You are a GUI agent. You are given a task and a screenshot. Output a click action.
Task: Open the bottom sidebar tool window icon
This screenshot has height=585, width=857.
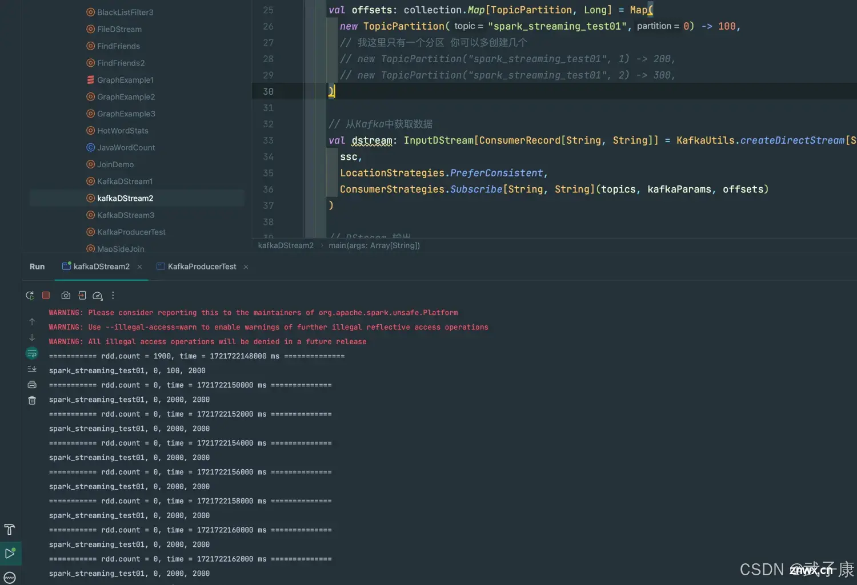click(x=10, y=577)
